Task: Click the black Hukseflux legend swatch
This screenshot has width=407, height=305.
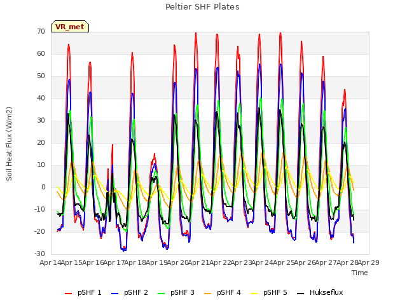Action: tap(301, 294)
